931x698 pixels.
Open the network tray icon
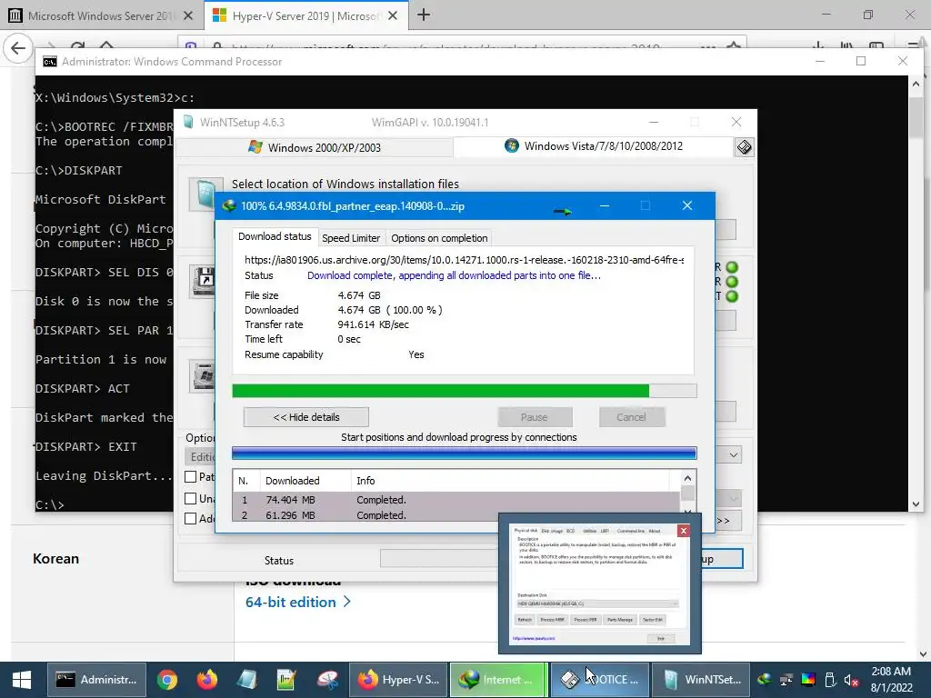pos(786,680)
